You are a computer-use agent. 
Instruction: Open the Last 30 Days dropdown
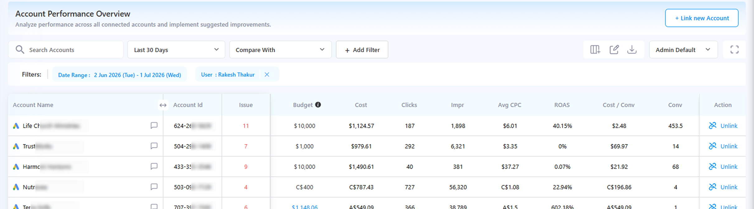[176, 49]
